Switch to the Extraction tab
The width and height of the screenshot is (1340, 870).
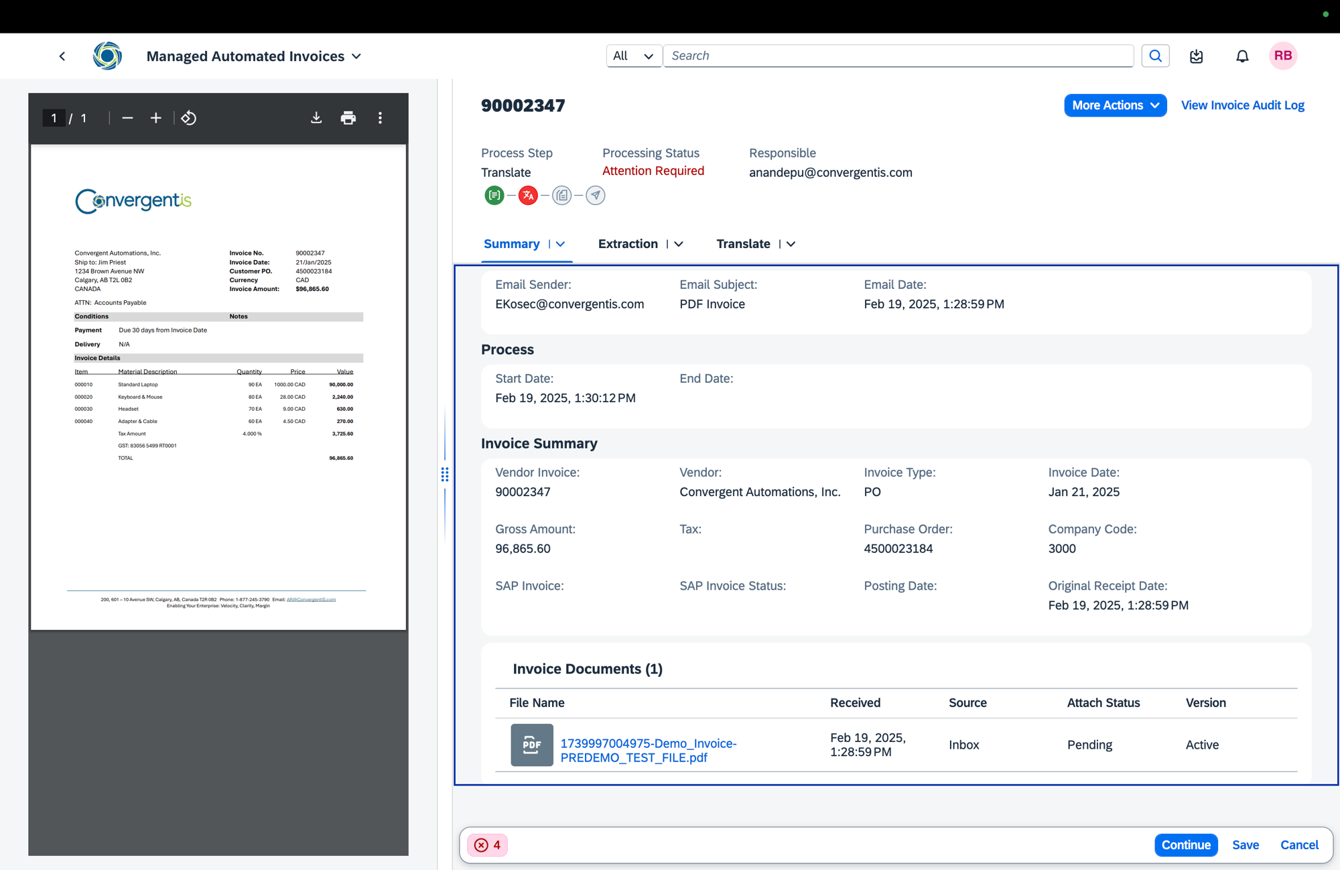(628, 244)
